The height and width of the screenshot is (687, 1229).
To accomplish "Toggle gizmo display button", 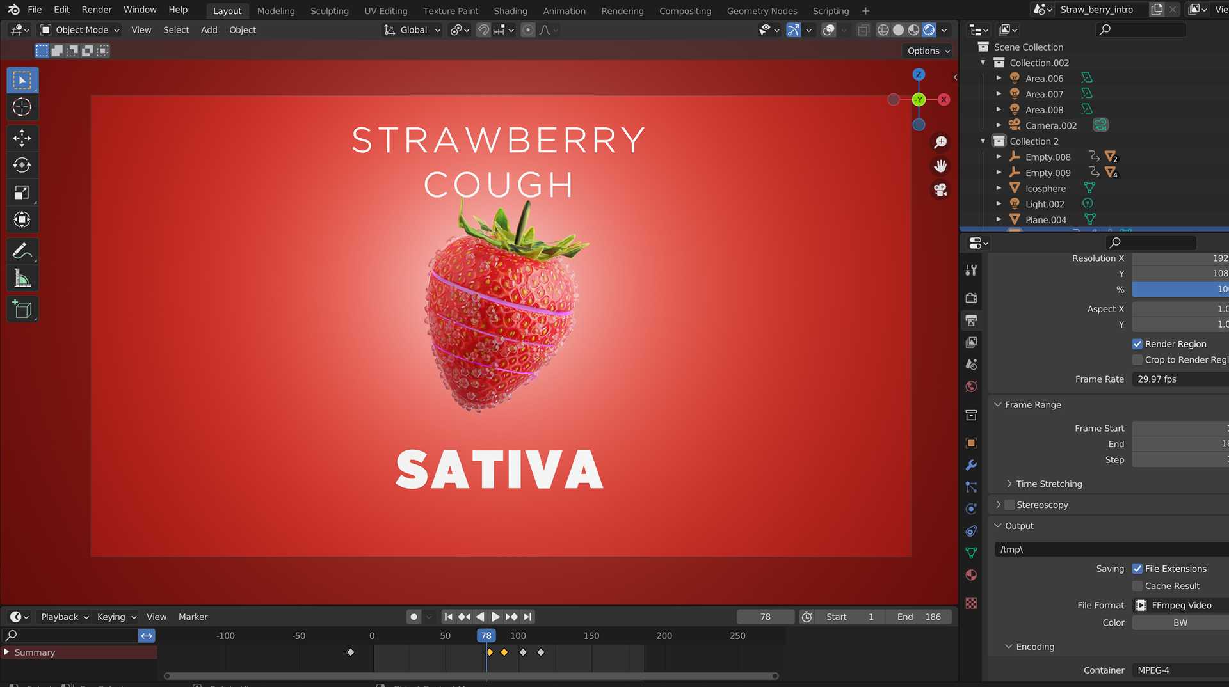I will pos(793,30).
